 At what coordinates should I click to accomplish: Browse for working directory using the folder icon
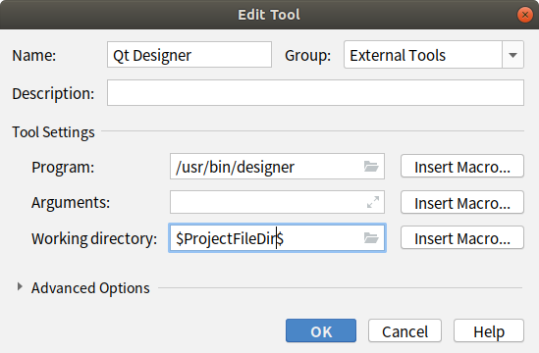pos(371,237)
